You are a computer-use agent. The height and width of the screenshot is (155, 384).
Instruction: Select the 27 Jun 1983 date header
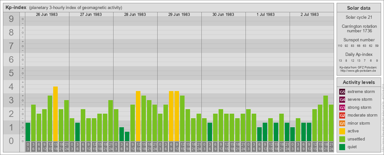[x=91, y=15]
